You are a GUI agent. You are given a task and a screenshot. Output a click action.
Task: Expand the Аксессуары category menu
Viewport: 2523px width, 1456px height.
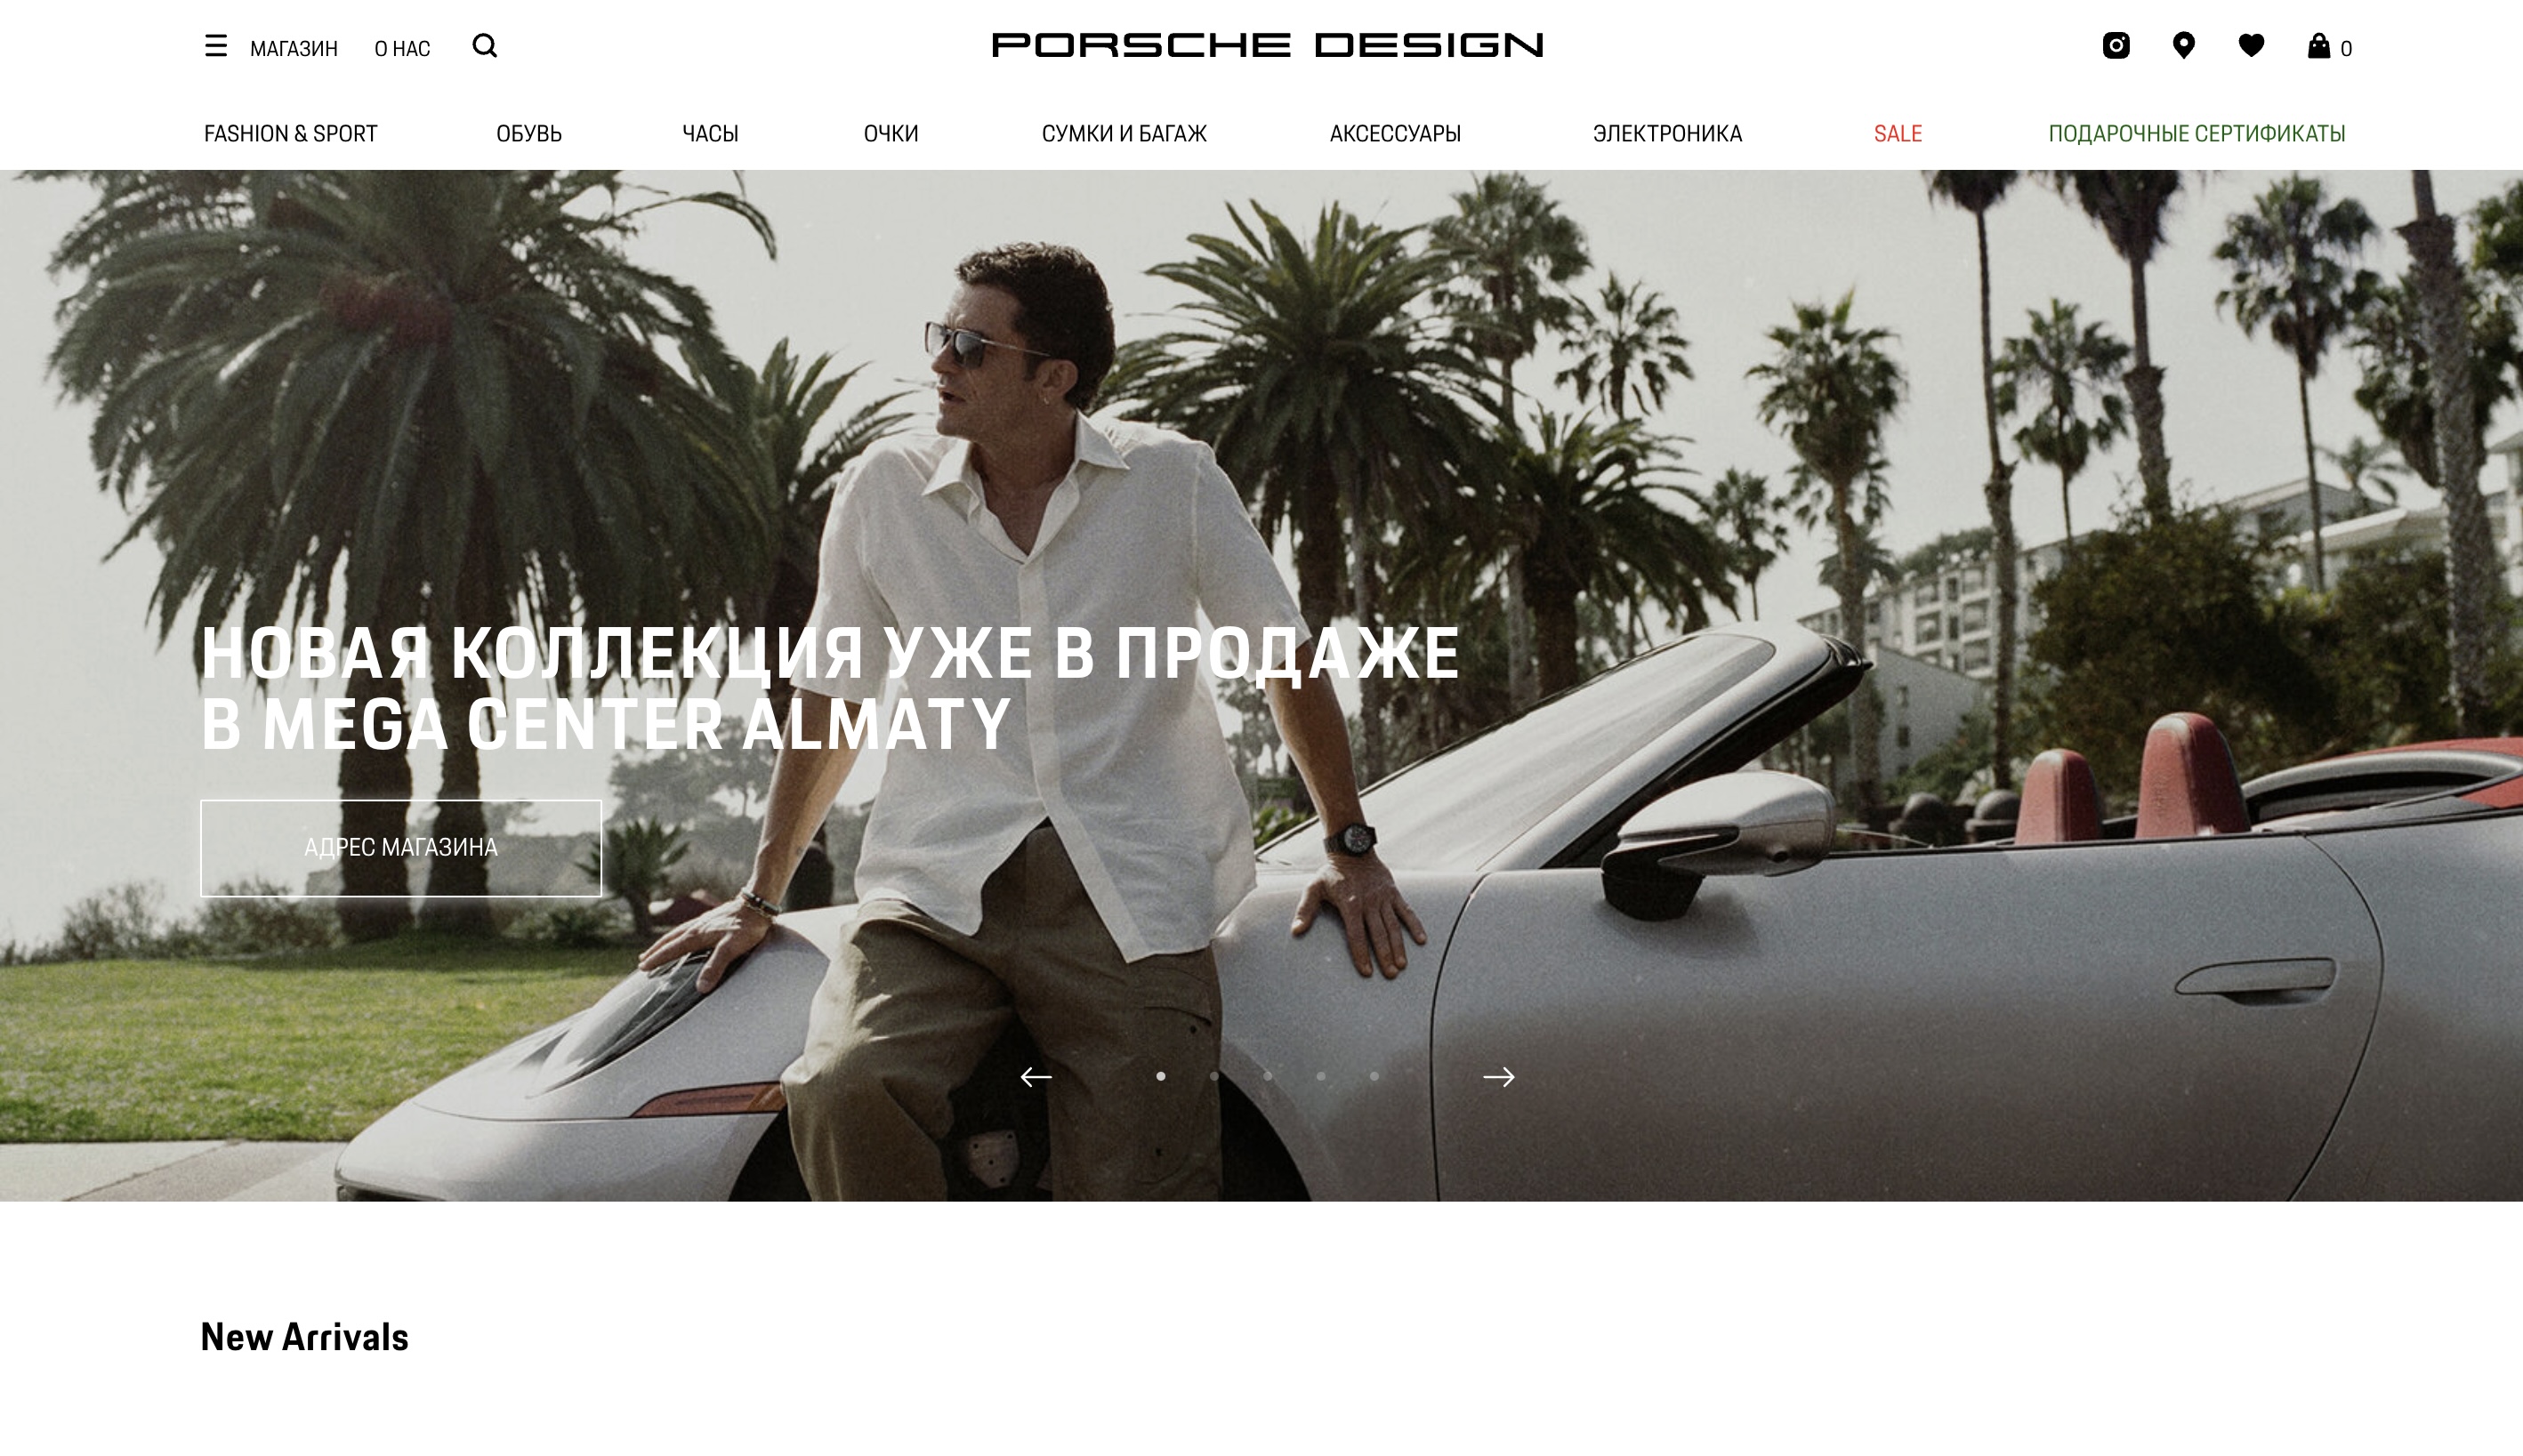click(x=1395, y=134)
